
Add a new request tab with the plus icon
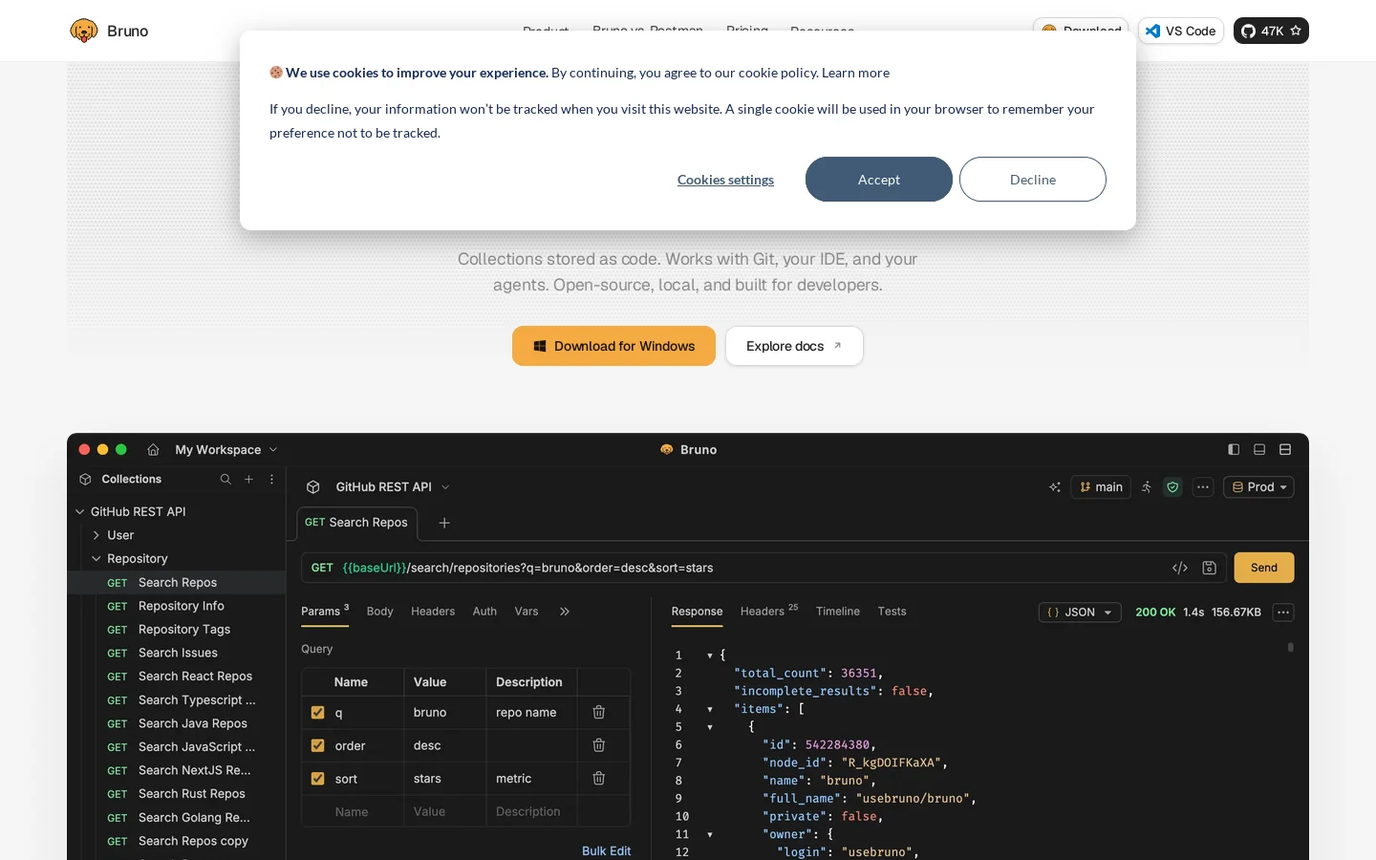click(444, 523)
